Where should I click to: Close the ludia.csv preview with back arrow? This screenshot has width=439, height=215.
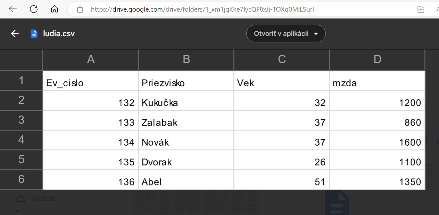pyautogui.click(x=15, y=34)
